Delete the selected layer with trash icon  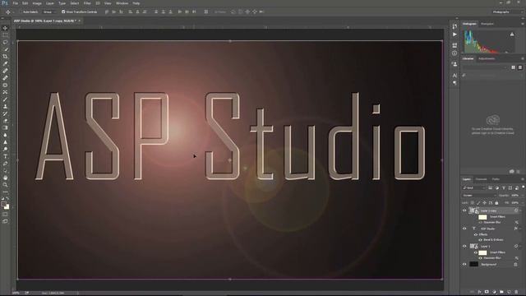coord(516,292)
